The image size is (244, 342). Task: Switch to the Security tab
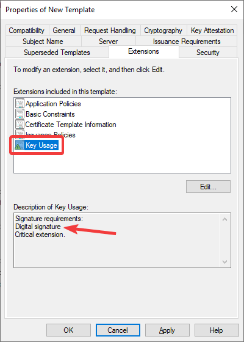208,53
